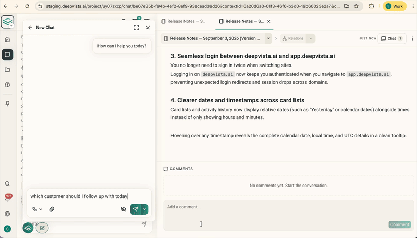The height and width of the screenshot is (238, 417).
Task: Toggle the crossed-eye visibility icon in chat
Action: (x=124, y=209)
